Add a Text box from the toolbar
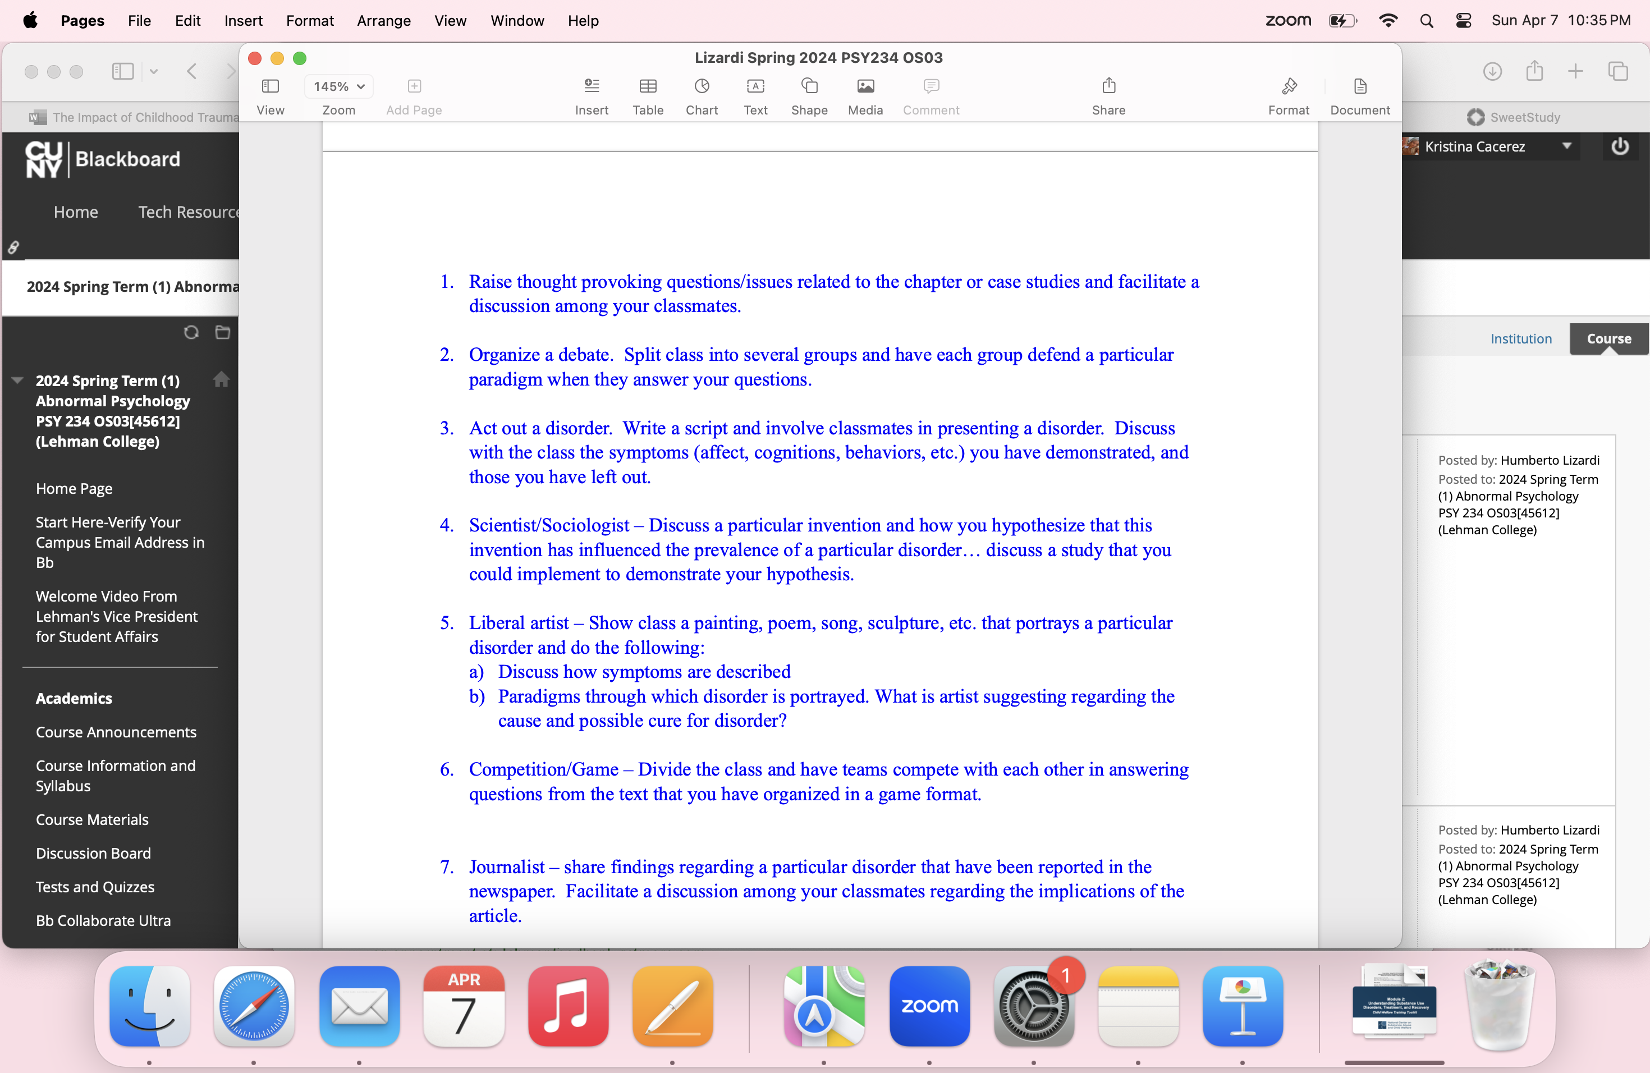The height and width of the screenshot is (1073, 1650). pos(755,95)
